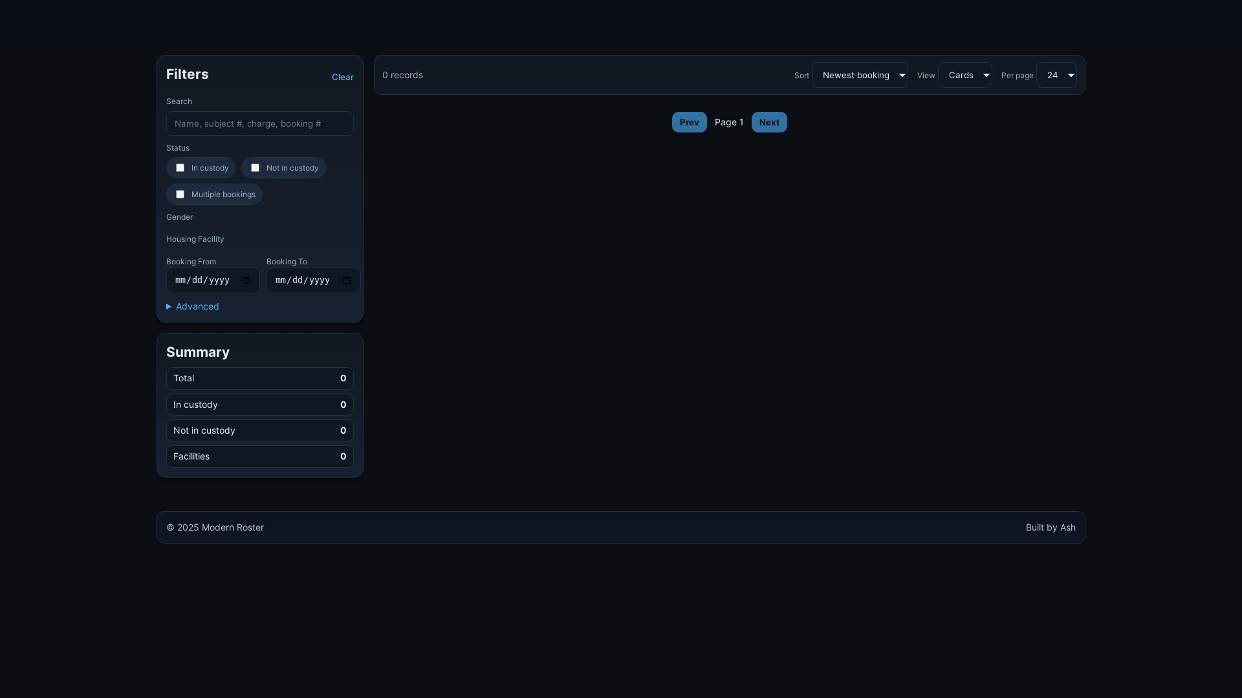Click the Page 1 indicator

(729, 122)
